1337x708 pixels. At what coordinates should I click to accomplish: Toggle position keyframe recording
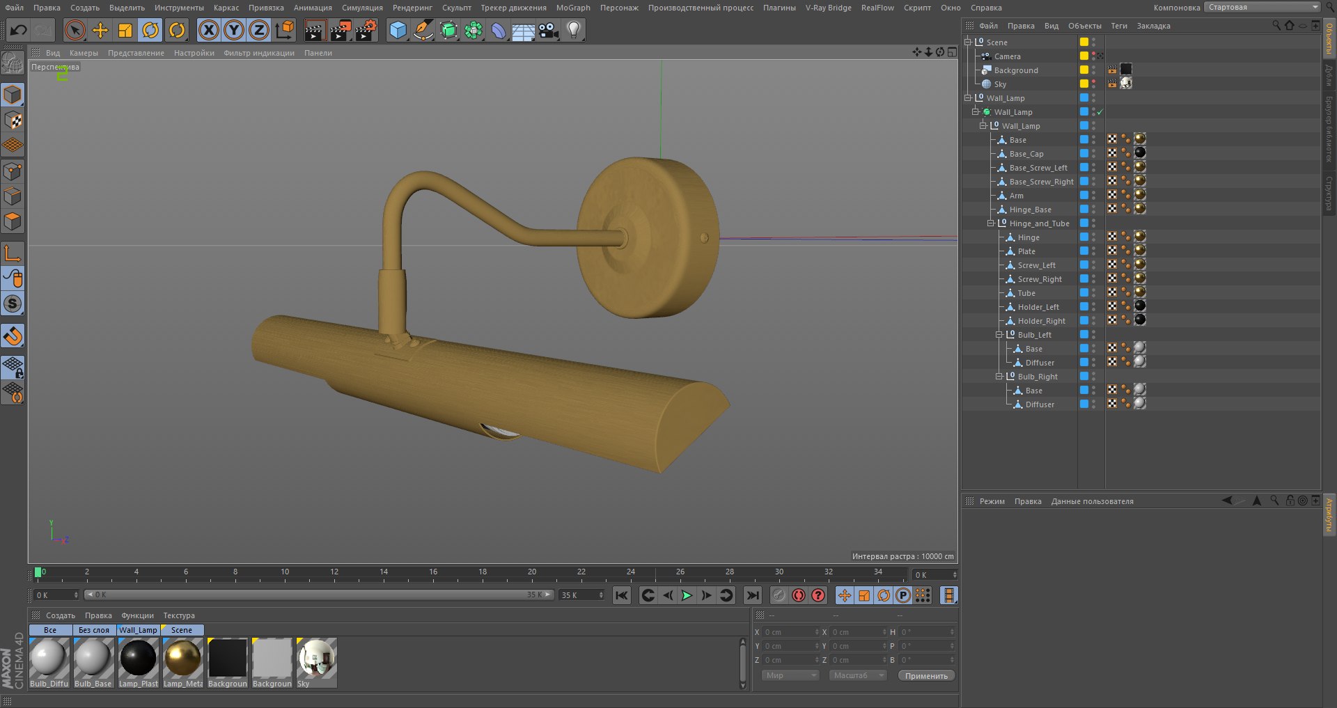click(845, 595)
